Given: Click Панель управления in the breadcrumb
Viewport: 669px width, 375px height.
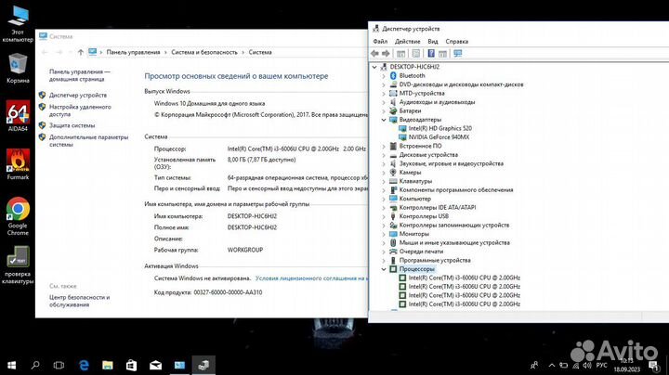Looking at the screenshot, I should pyautogui.click(x=133, y=52).
